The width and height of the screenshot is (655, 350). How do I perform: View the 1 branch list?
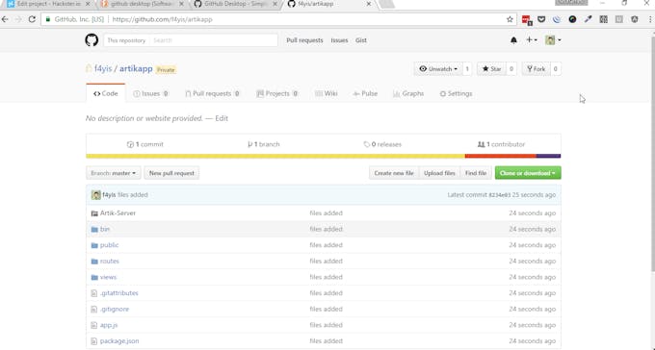click(264, 144)
